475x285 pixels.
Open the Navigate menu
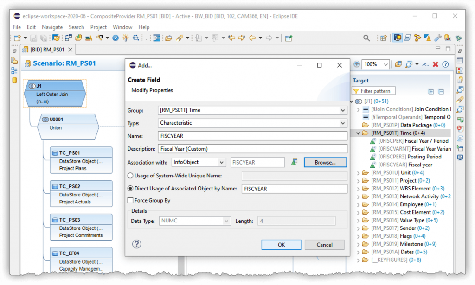coord(52,27)
